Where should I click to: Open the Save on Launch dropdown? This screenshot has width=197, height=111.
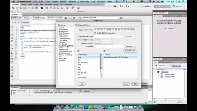103,43
